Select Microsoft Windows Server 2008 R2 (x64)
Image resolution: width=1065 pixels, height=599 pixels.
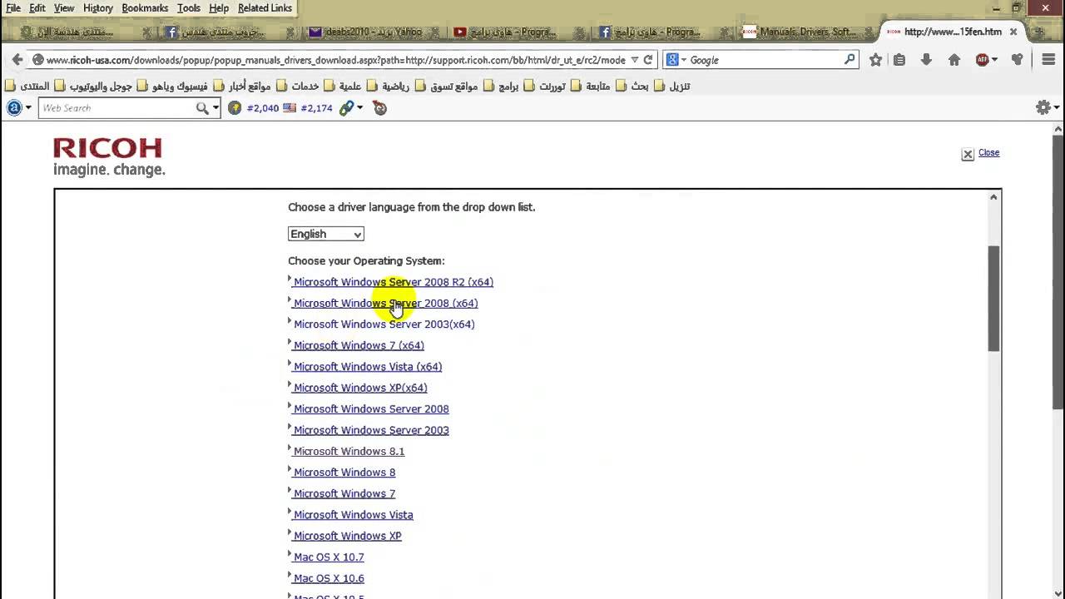pos(393,282)
